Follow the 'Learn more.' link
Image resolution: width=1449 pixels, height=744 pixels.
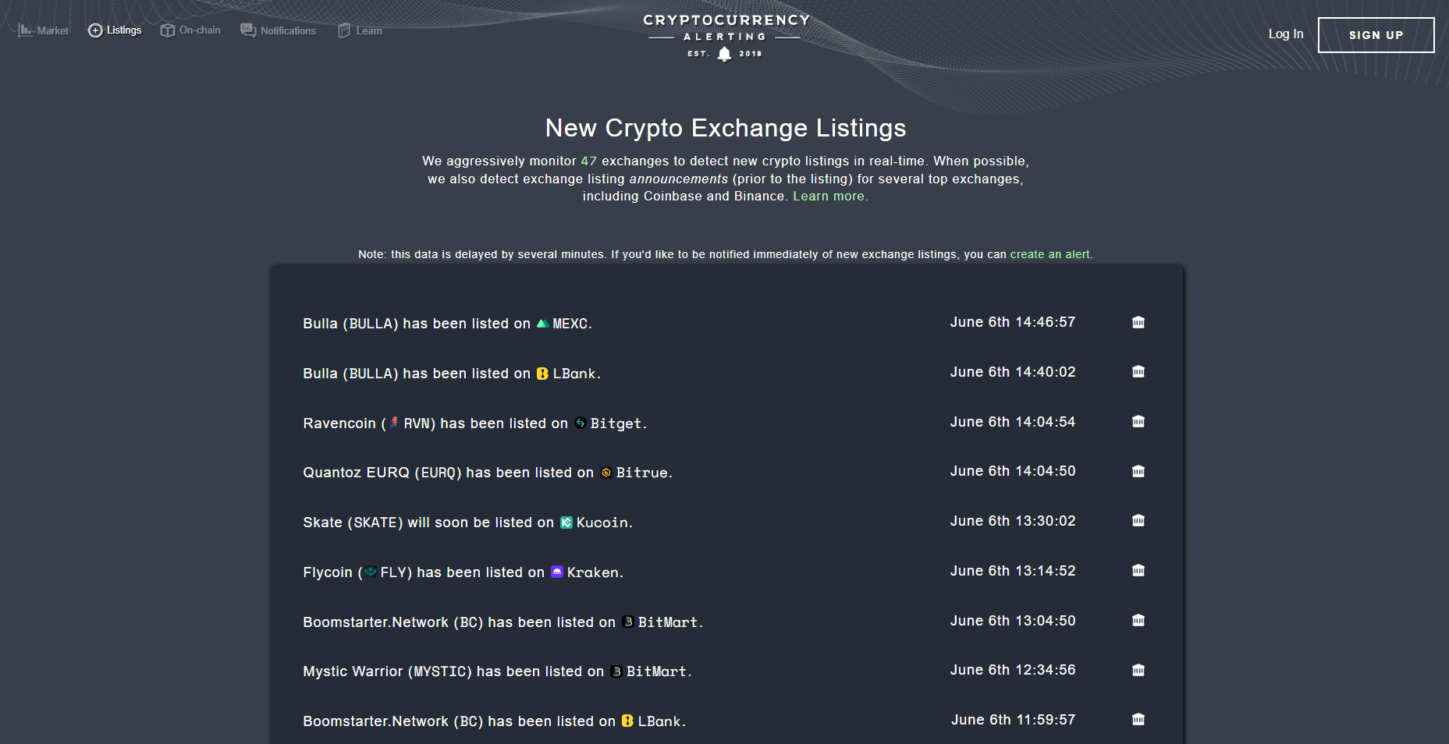coord(829,197)
